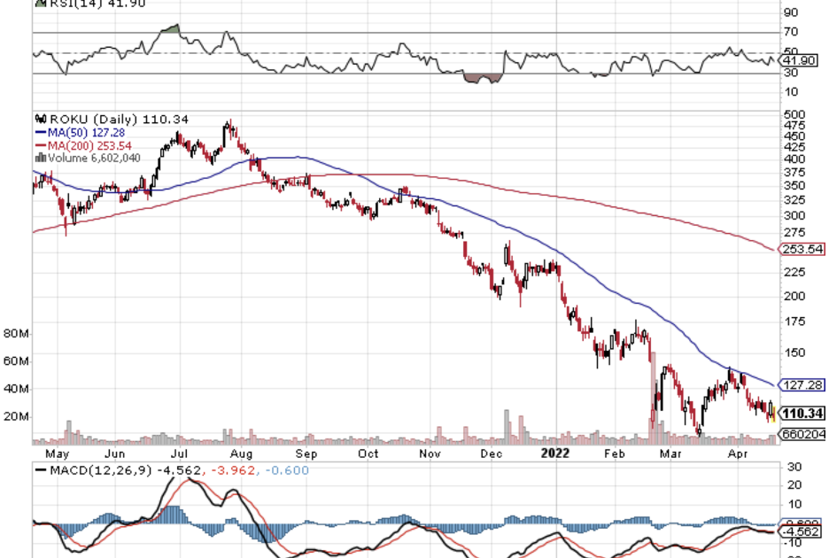The width and height of the screenshot is (829, 558).
Task: Click the black MACD line legend icon
Action: (x=41, y=470)
